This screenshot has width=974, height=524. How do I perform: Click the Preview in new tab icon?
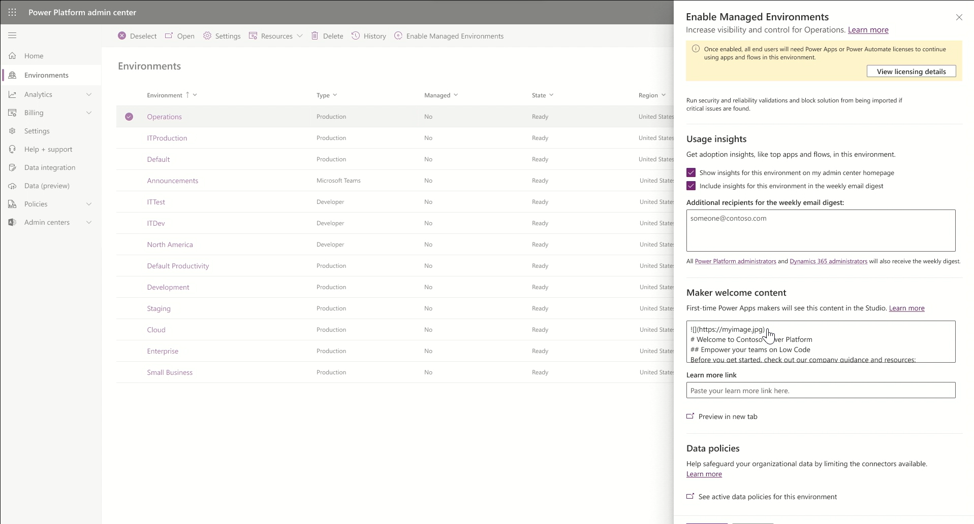(x=690, y=416)
